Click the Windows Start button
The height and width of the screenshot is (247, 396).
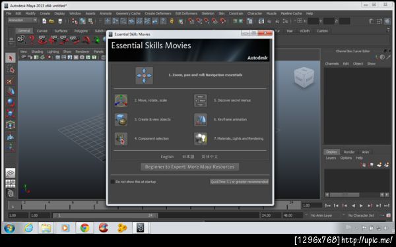click(10, 228)
